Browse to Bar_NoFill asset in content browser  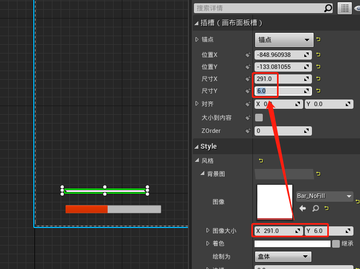[x=316, y=208]
